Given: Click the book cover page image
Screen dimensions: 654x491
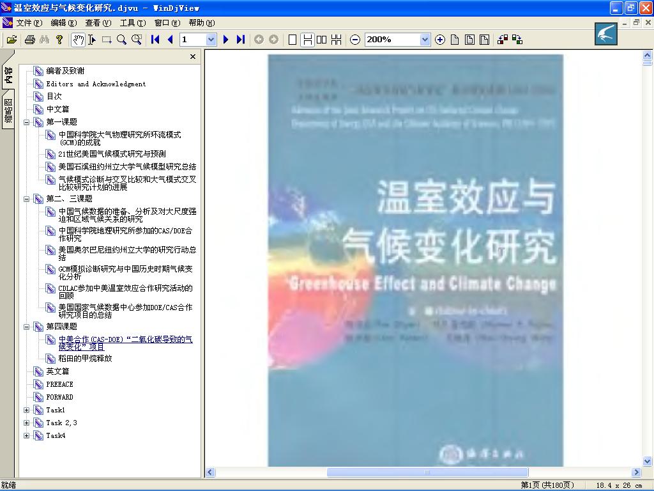Looking at the screenshot, I should pos(415,260).
